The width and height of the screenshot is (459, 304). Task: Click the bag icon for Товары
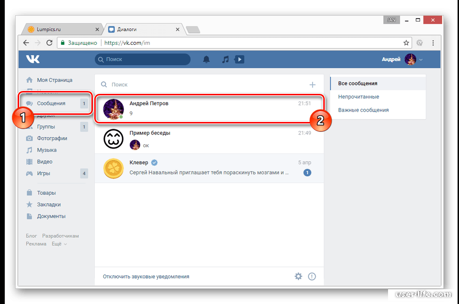[29, 193]
